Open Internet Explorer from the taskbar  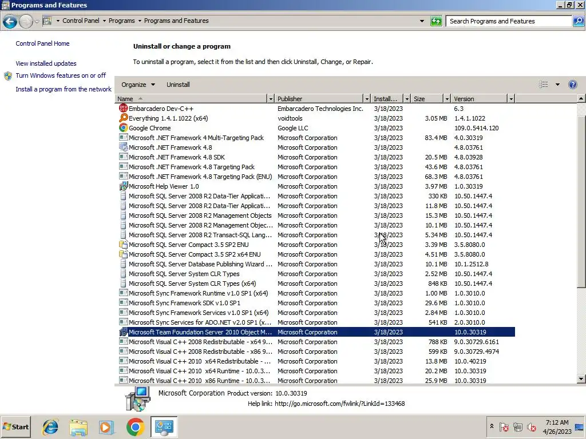point(50,426)
